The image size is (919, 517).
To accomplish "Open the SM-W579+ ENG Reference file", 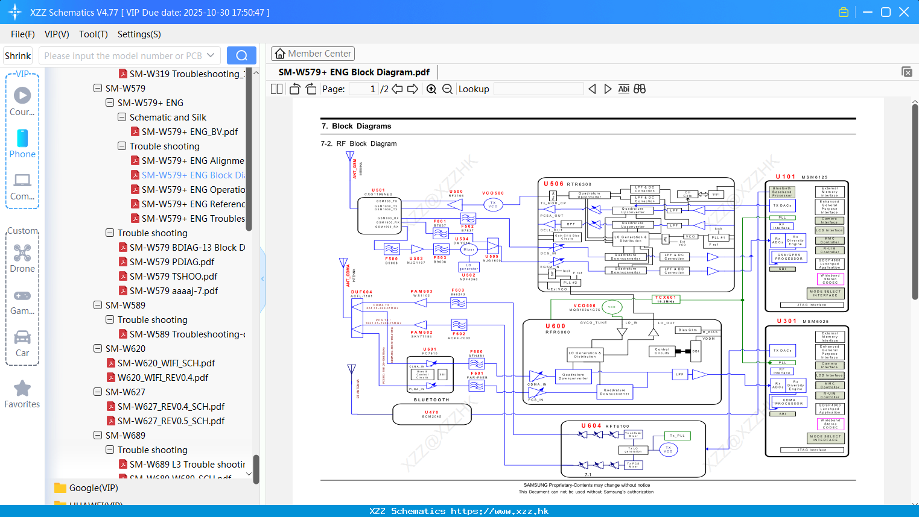I will click(x=188, y=204).
